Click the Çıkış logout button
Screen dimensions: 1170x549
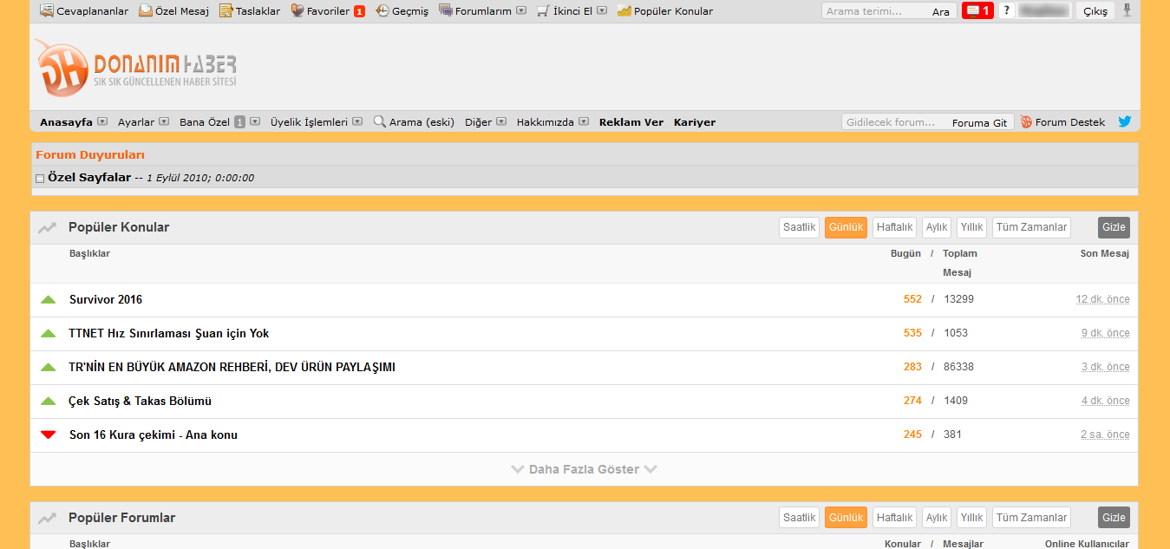(1095, 11)
